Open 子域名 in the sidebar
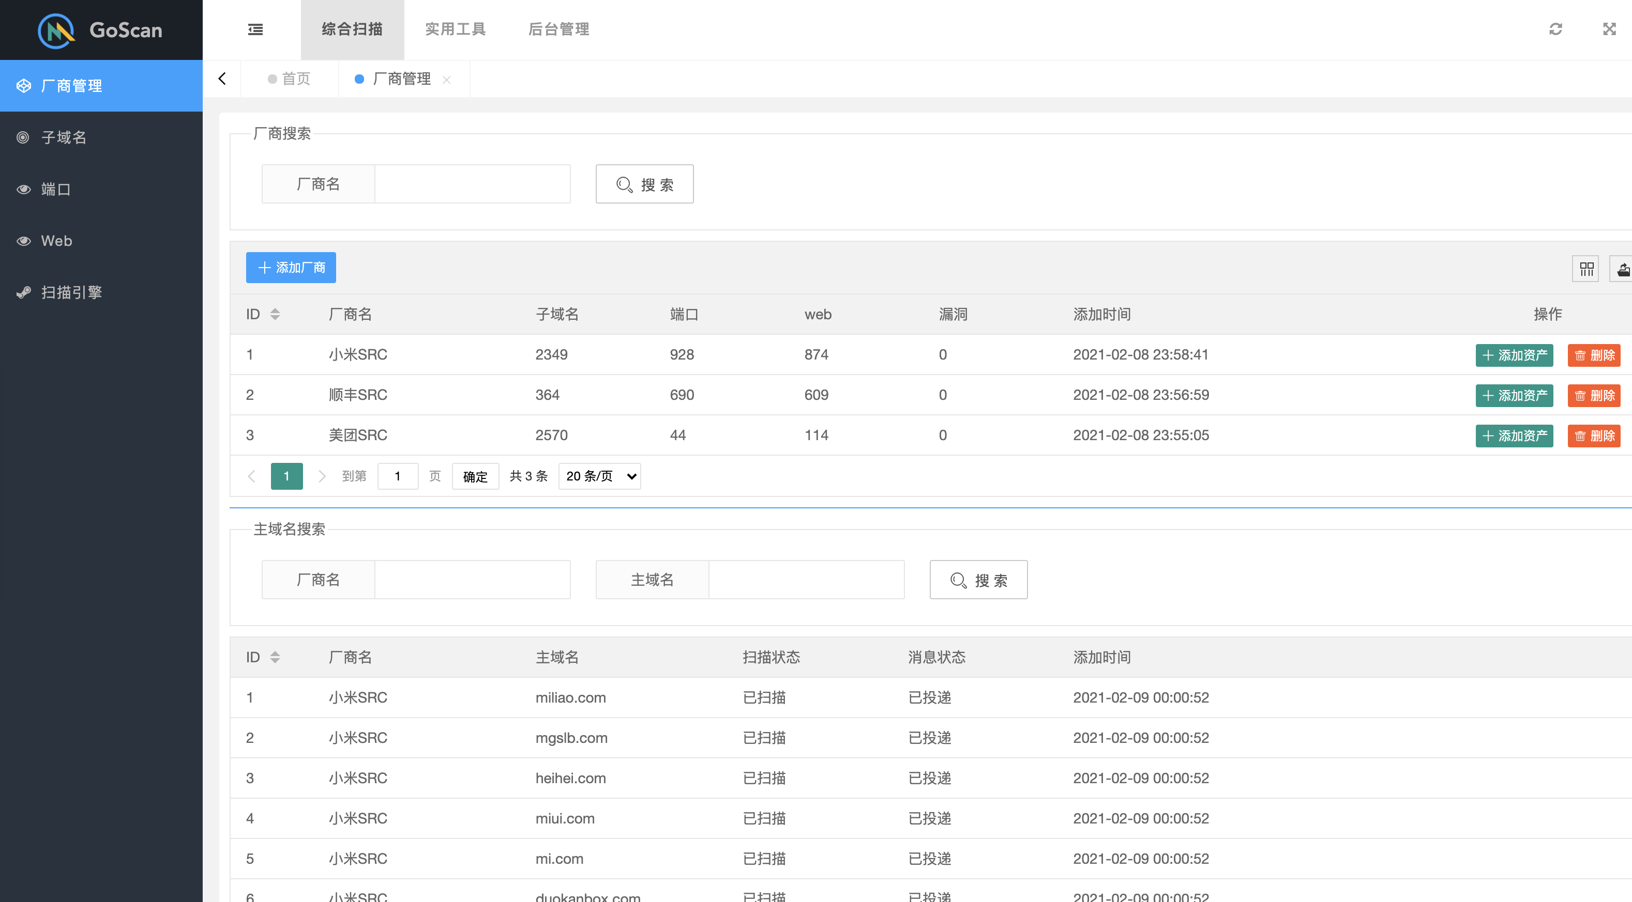The image size is (1632, 902). click(x=101, y=137)
